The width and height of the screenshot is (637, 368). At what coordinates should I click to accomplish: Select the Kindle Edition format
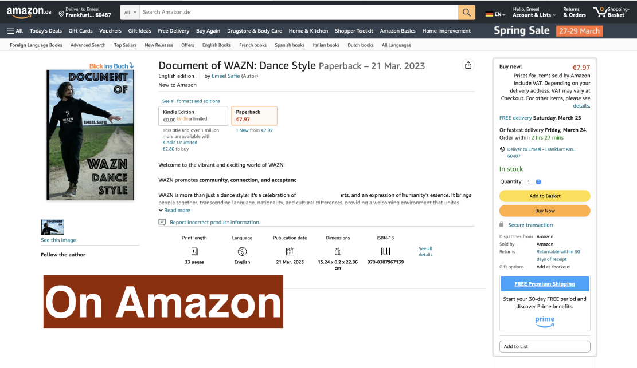point(193,116)
